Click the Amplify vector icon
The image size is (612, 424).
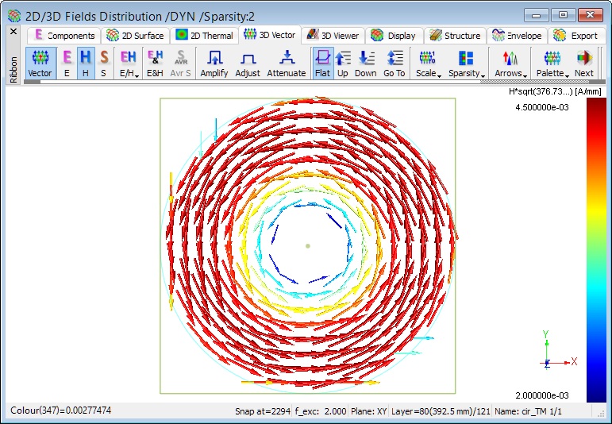pos(214,63)
